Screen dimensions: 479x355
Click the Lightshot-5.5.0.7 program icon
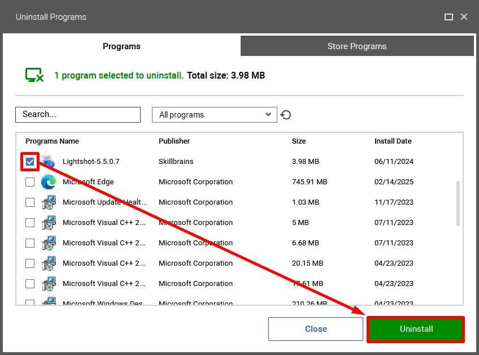coord(49,162)
